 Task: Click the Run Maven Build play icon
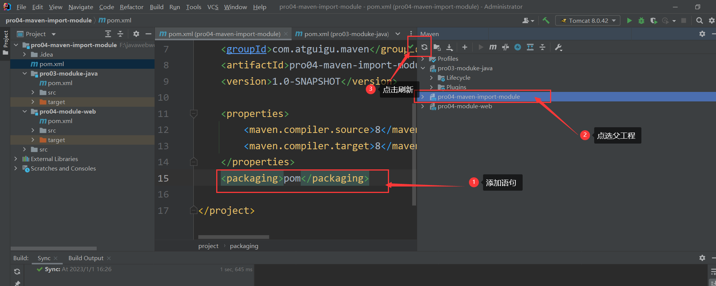point(480,47)
